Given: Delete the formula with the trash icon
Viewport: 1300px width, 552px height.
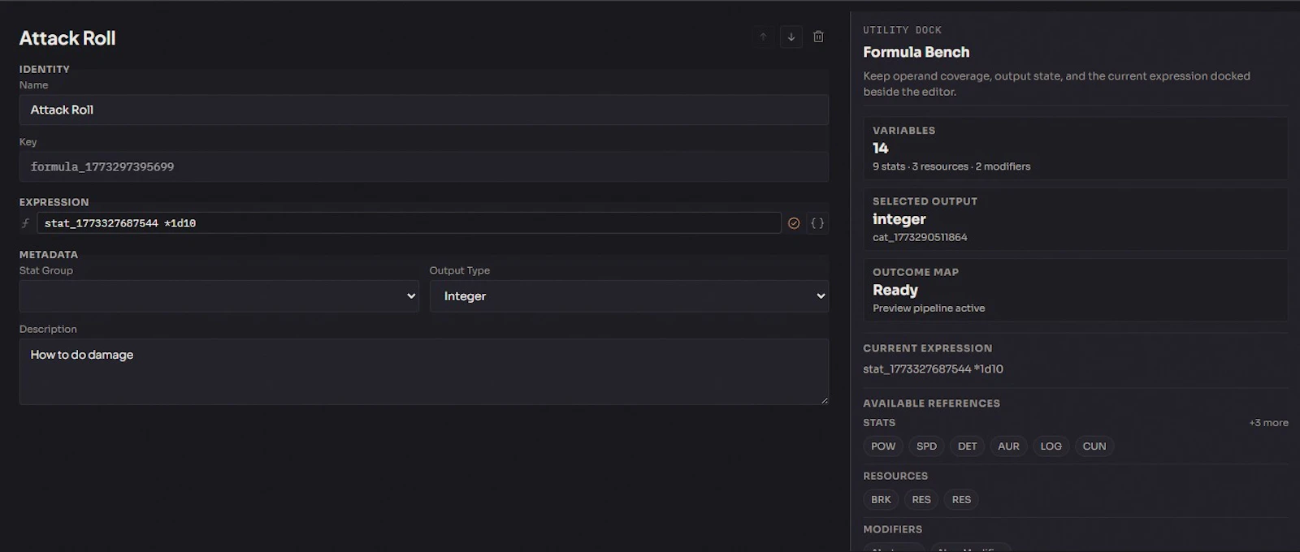Looking at the screenshot, I should (x=818, y=37).
